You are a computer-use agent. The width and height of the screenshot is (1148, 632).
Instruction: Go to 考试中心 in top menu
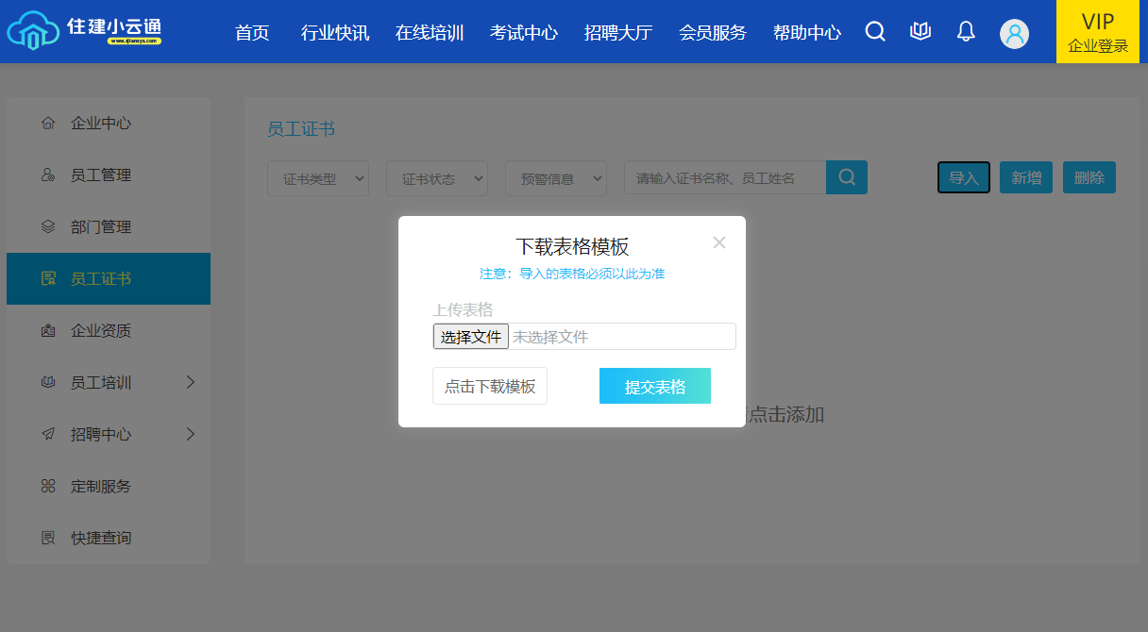[524, 33]
